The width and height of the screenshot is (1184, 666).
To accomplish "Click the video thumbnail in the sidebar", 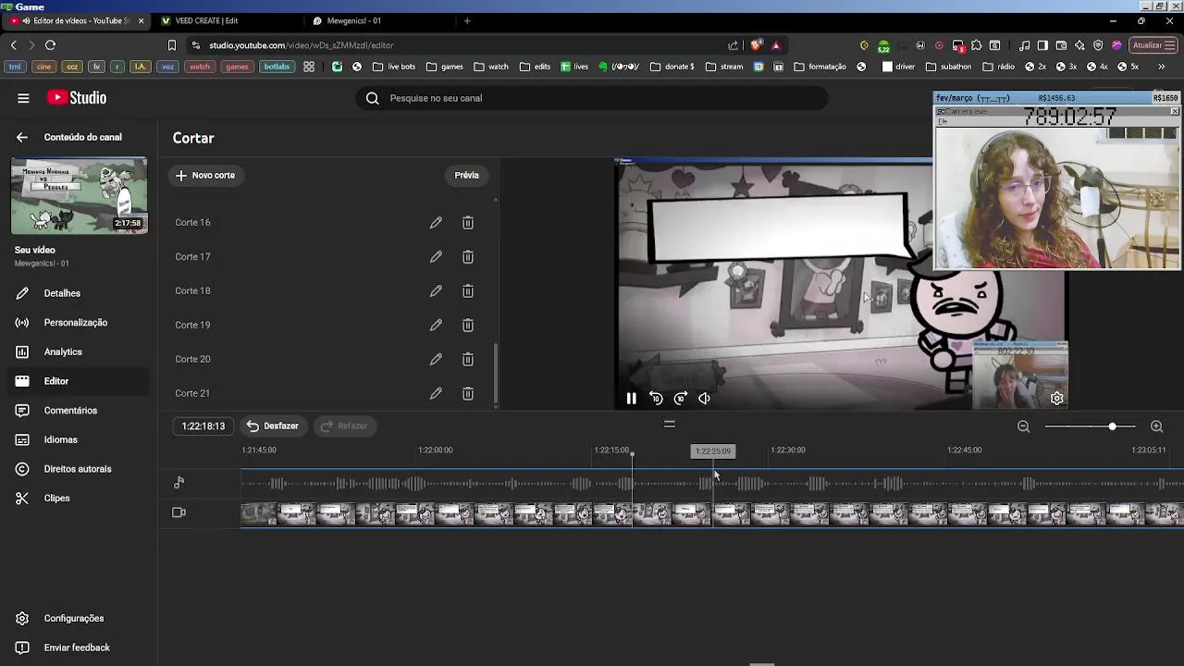I will pyautogui.click(x=79, y=196).
